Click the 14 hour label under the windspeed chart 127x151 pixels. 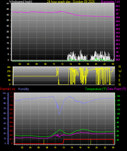[71, 64]
